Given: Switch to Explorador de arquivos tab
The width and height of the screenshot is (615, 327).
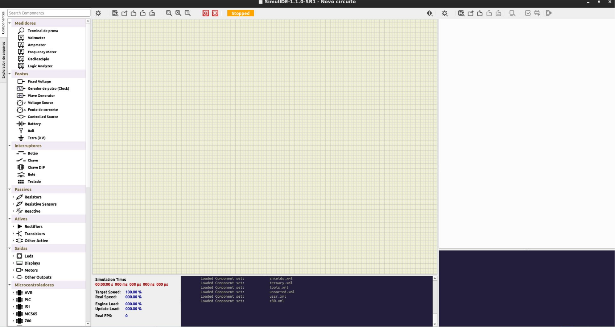Looking at the screenshot, I should [3, 60].
